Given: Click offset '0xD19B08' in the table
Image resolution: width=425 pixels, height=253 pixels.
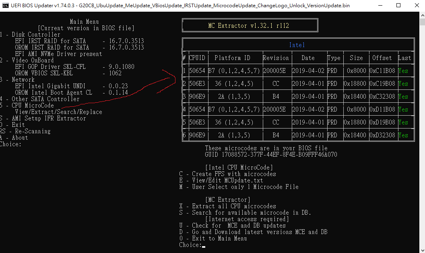Looking at the screenshot, I should [x=382, y=122].
